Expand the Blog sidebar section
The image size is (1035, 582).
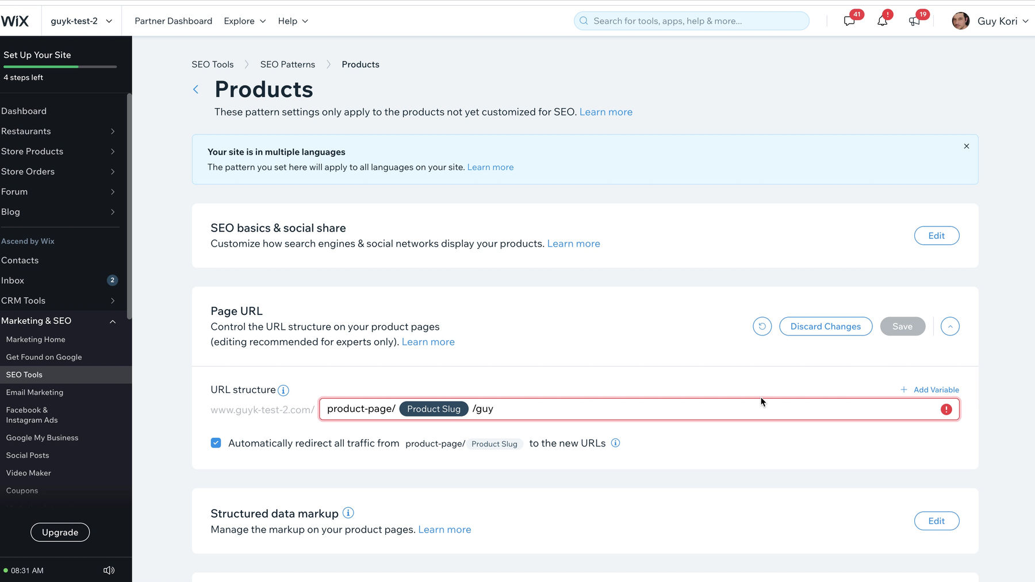(x=113, y=212)
